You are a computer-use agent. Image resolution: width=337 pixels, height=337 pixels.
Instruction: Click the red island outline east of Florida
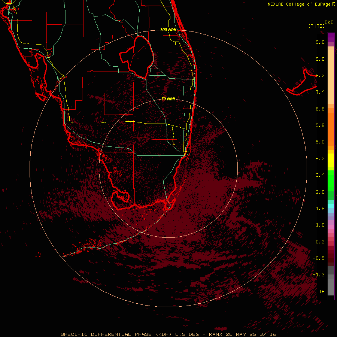pyautogui.click(x=302, y=82)
